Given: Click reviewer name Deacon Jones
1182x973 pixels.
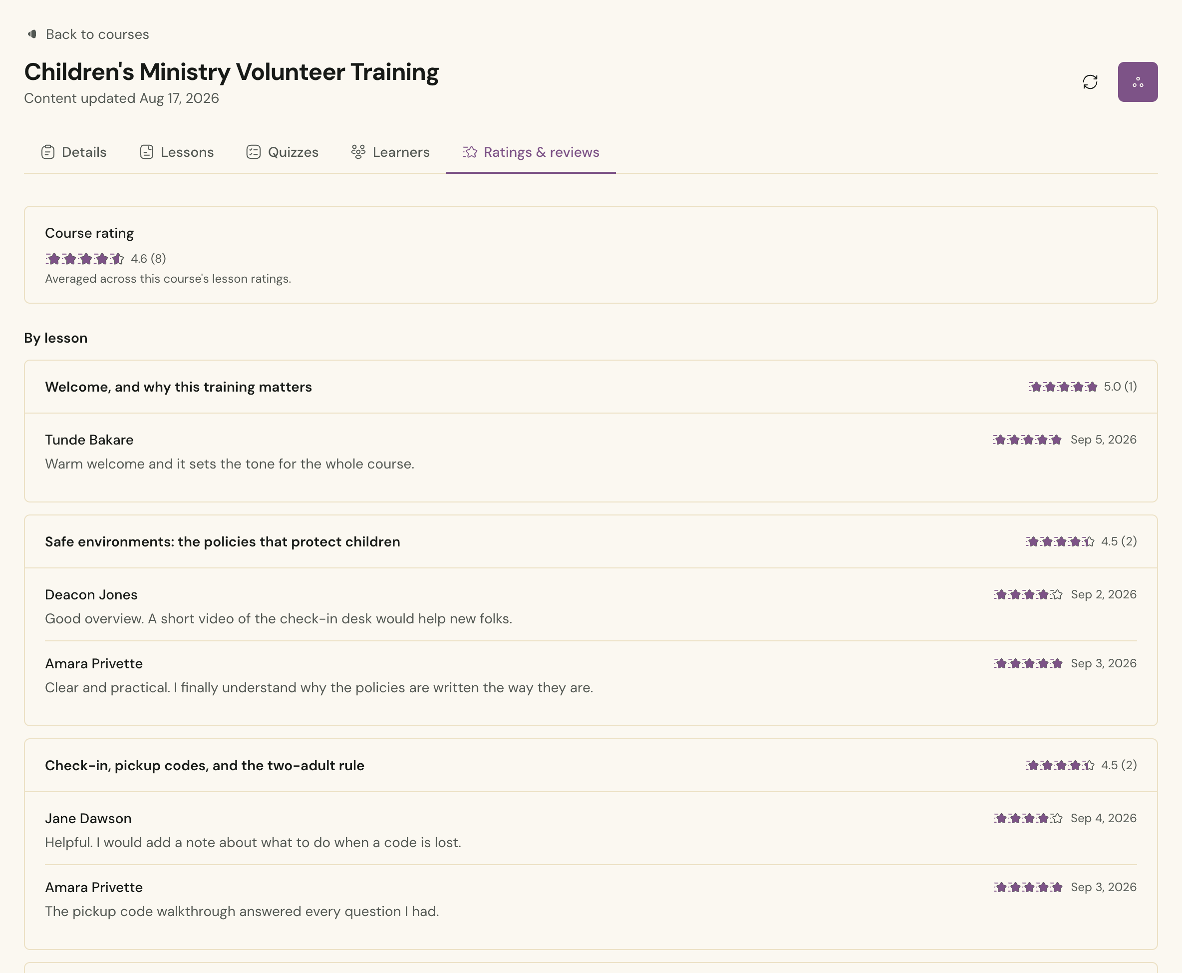Looking at the screenshot, I should [91, 594].
